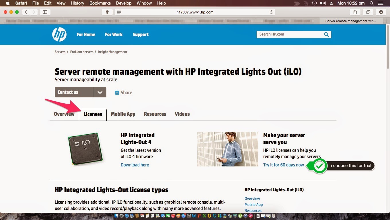
Task: Open the Bookmarks menu
Action: 100,3
